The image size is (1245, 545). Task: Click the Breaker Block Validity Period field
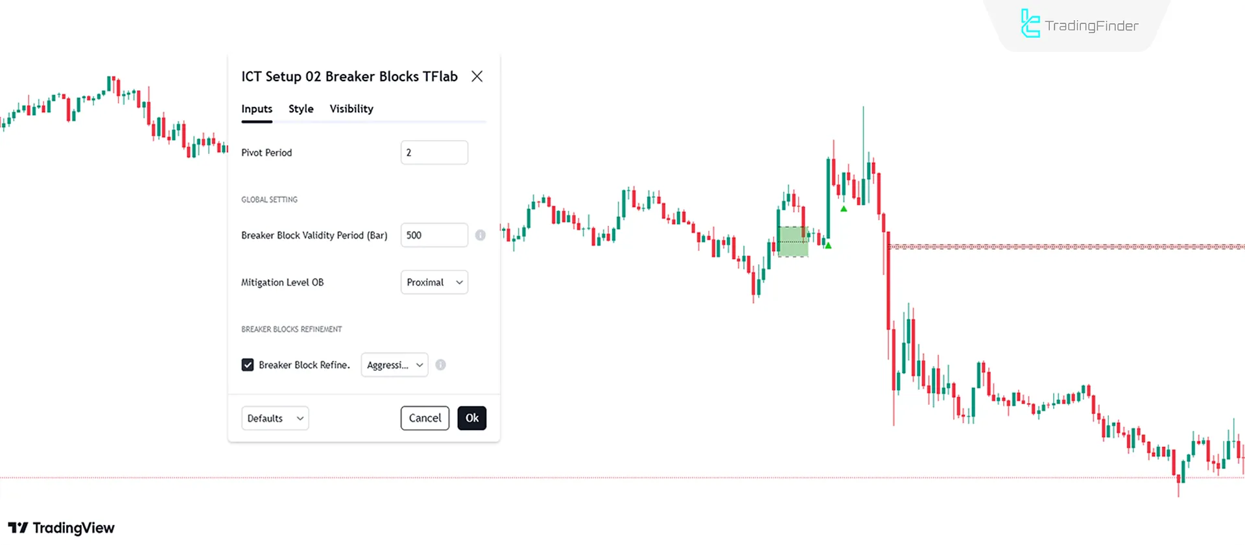434,235
